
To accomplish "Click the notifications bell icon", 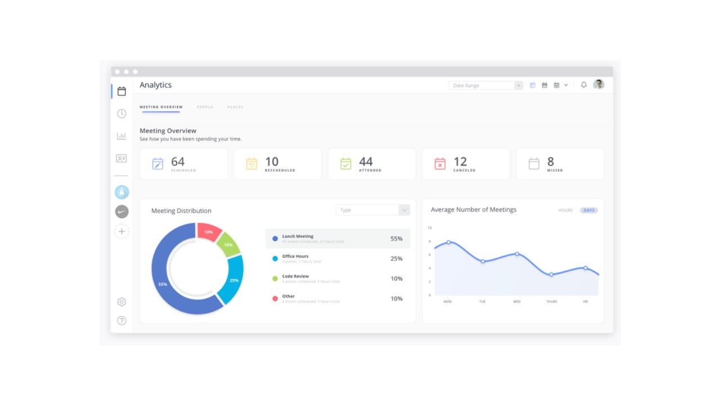I will (x=584, y=85).
